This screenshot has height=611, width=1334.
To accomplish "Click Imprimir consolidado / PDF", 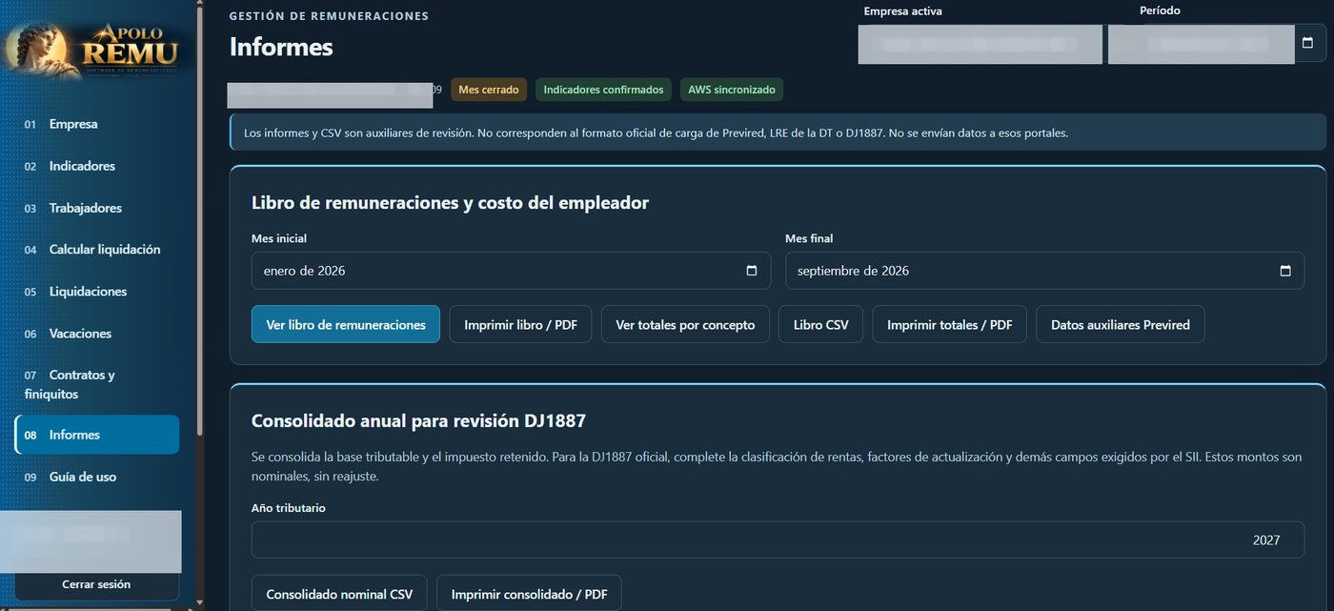I will pos(529,594).
